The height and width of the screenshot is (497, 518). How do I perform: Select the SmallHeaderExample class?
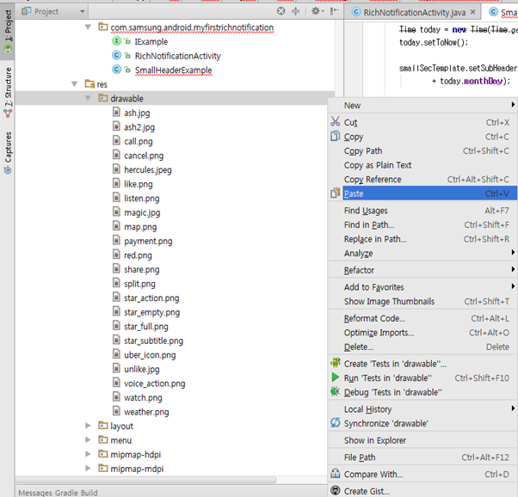173,71
